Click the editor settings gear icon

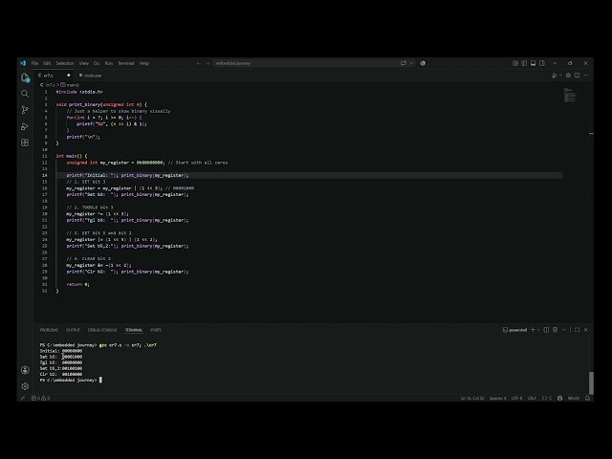point(568,76)
